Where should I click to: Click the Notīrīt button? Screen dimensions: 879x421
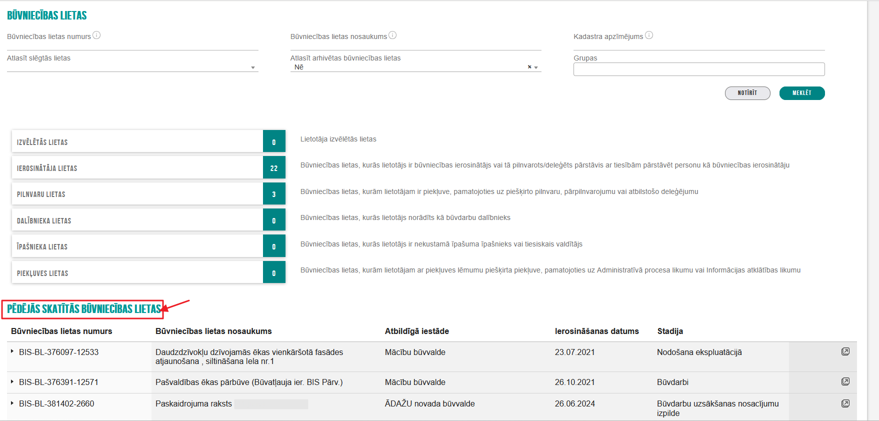click(x=747, y=93)
